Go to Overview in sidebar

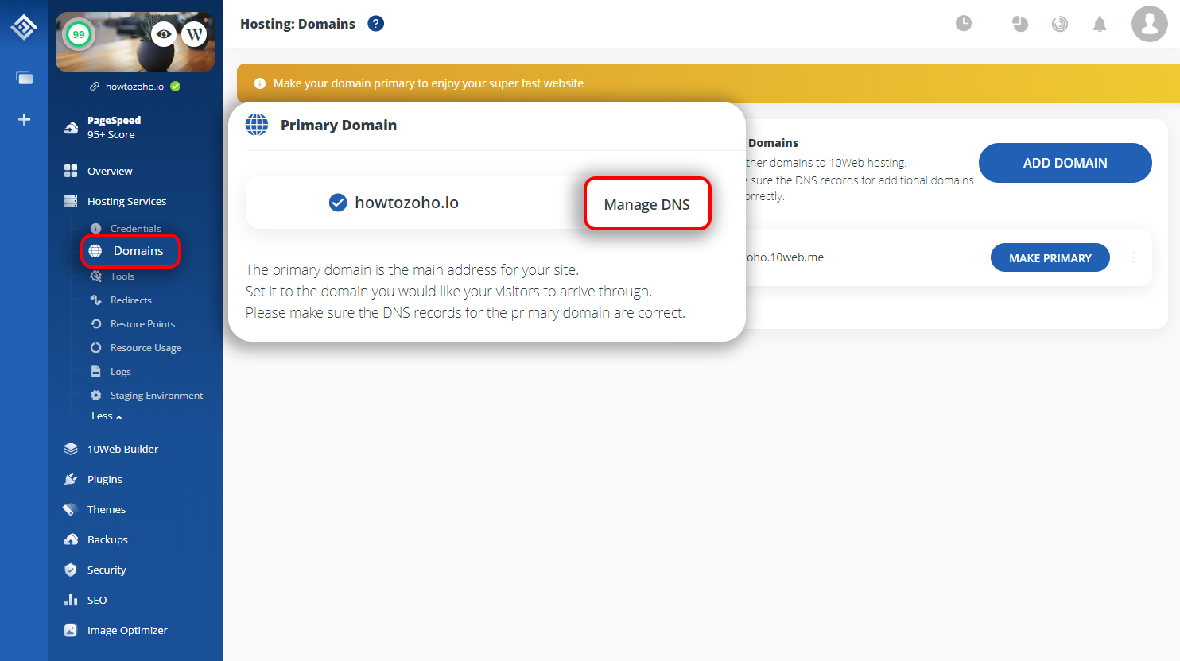pyautogui.click(x=110, y=171)
